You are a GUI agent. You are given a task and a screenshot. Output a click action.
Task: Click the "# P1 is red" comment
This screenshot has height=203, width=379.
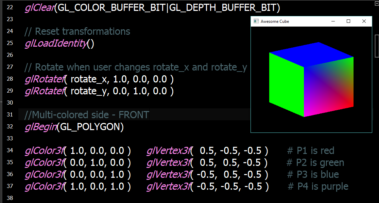[311, 151]
